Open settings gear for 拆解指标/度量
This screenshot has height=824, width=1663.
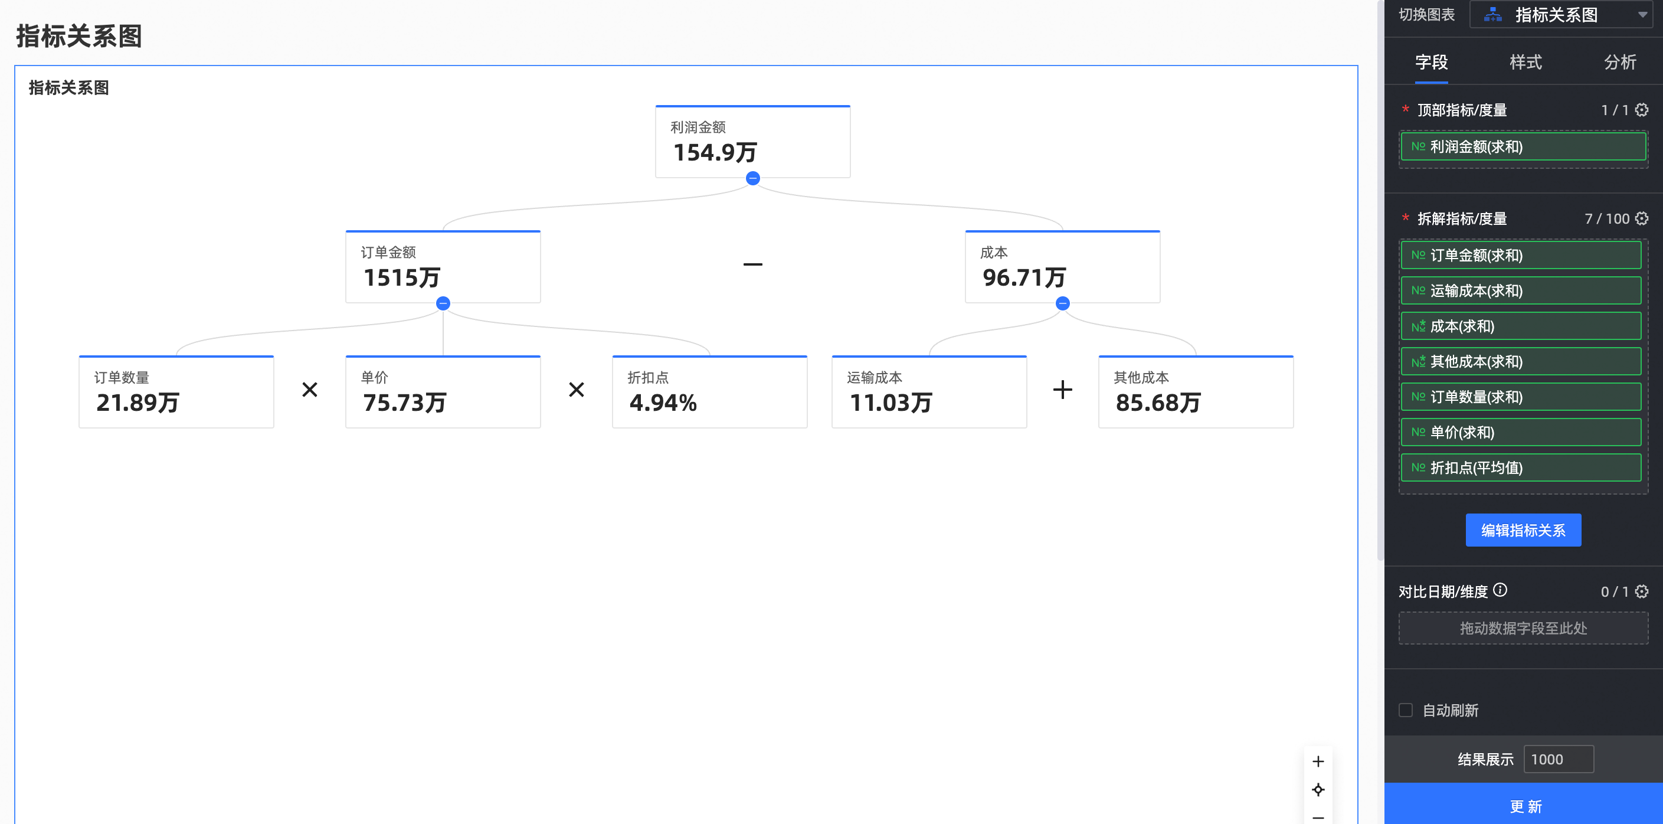pos(1641,218)
